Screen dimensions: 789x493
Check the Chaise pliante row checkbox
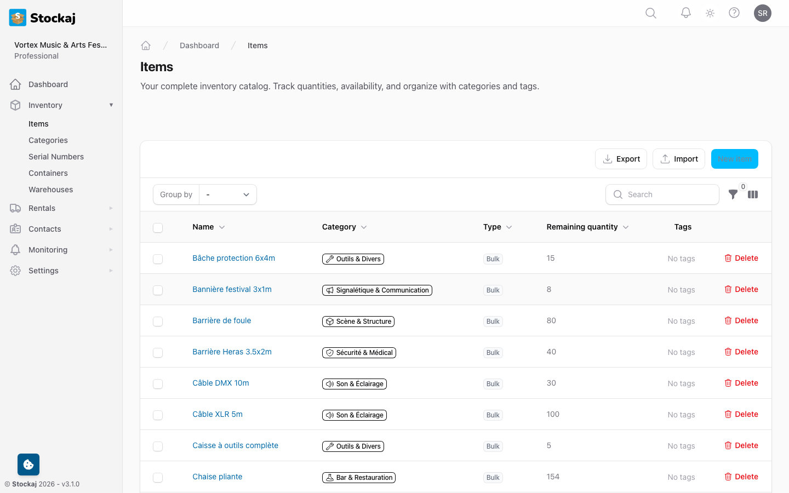click(158, 477)
